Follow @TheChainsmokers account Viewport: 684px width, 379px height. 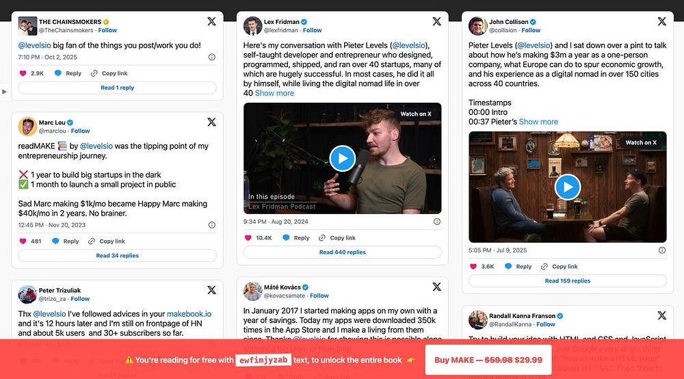click(x=107, y=30)
